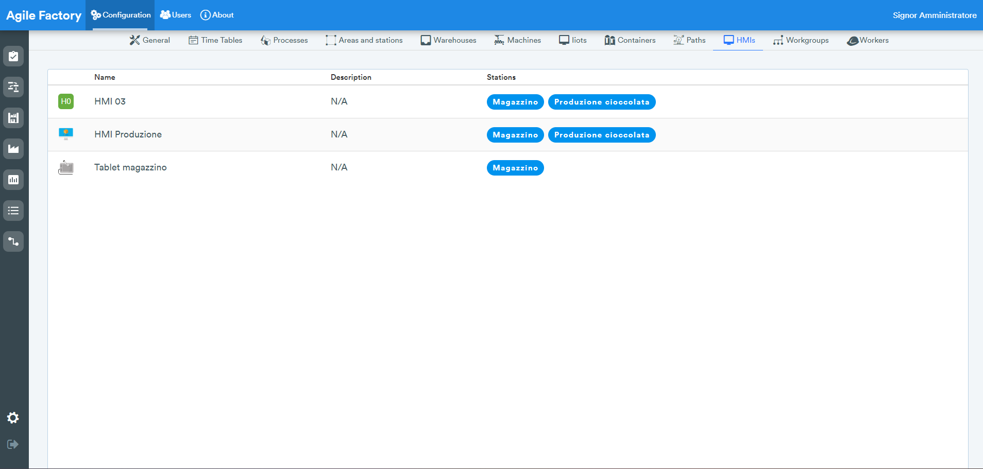
Task: Switch to the Time Tables tab label
Action: 222,40
